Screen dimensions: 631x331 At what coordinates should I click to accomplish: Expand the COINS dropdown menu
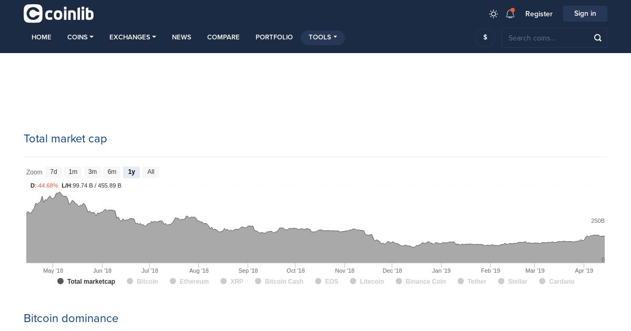click(x=80, y=37)
